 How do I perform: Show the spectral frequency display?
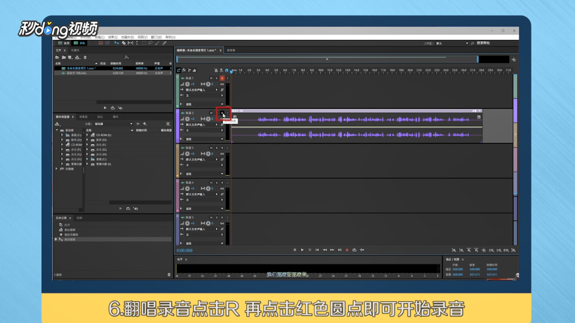click(x=101, y=43)
